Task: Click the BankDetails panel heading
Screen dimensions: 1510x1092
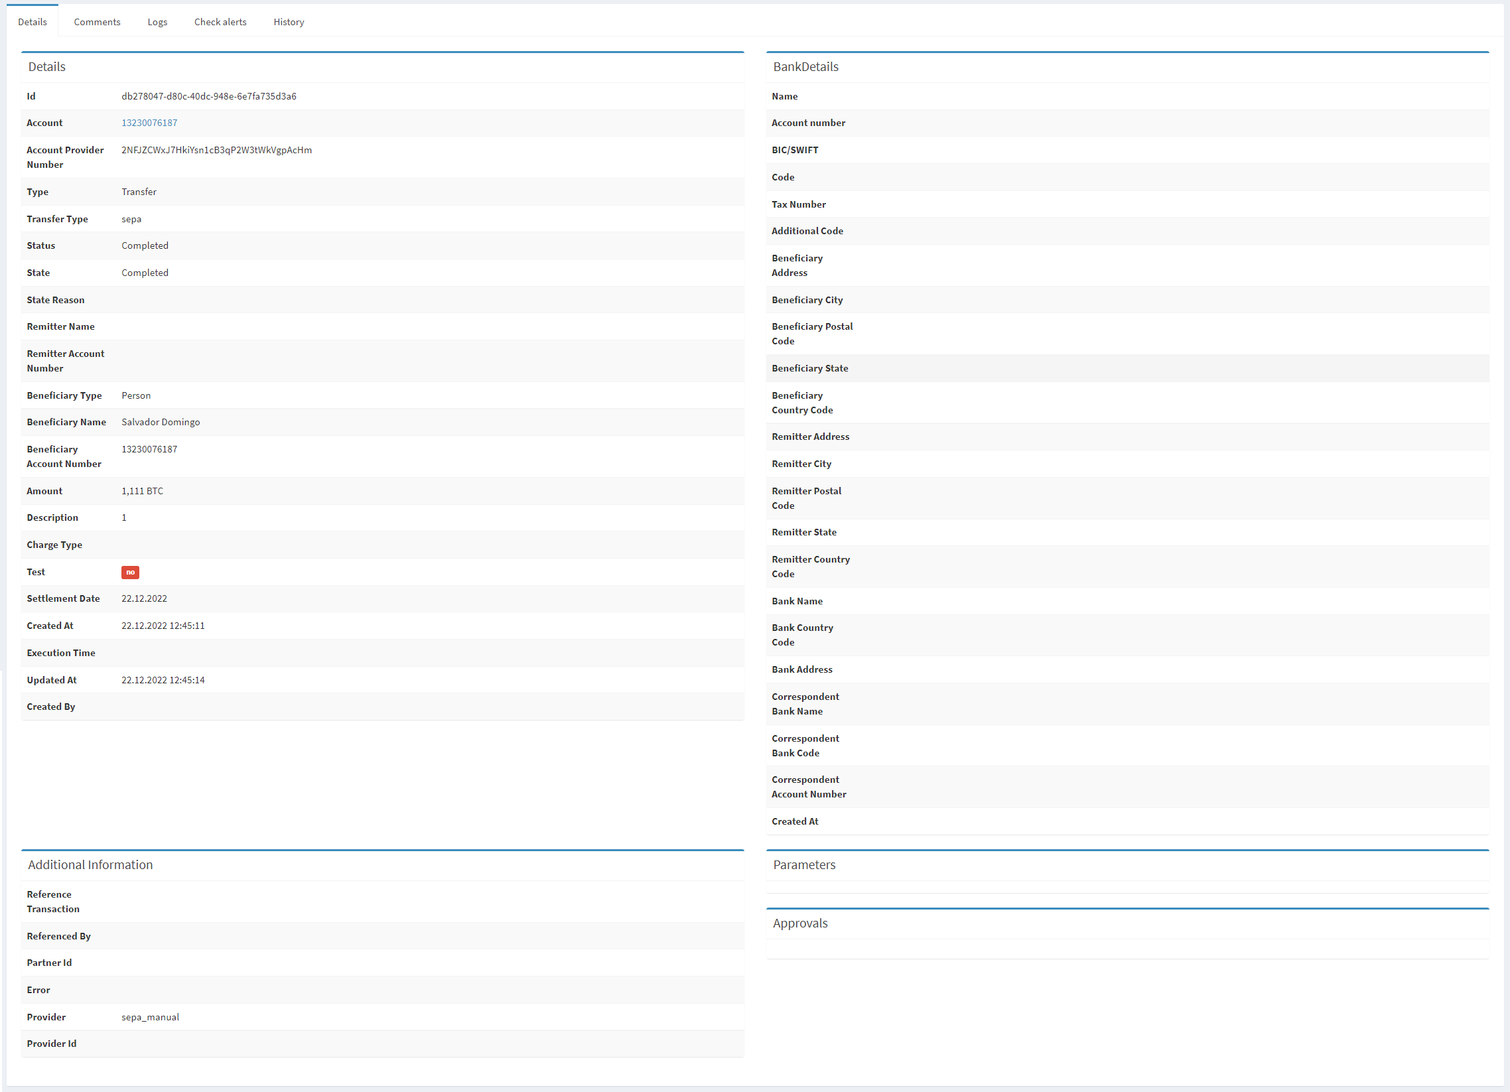Action: (x=805, y=67)
